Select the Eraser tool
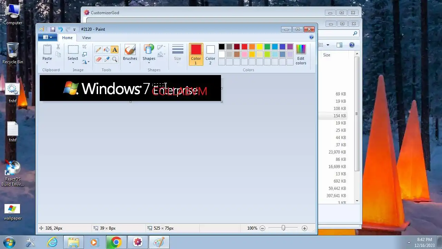The height and width of the screenshot is (249, 442). [98, 59]
